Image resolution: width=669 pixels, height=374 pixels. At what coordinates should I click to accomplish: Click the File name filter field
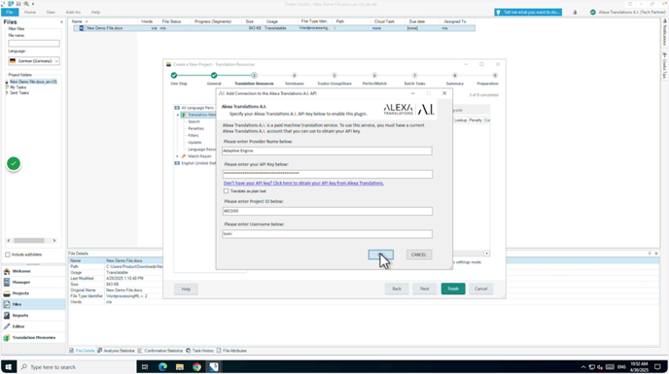coord(34,43)
